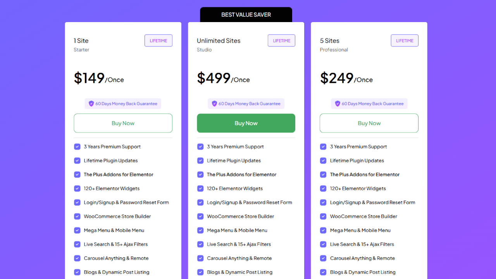Select LIFETIME badge on the Starter plan

coord(158,41)
